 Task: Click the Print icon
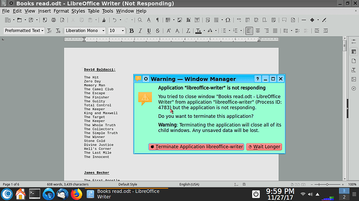(x=54, y=20)
